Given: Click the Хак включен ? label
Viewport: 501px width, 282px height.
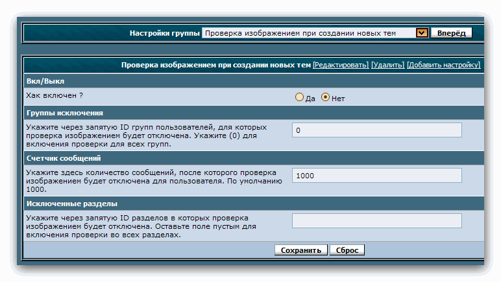Looking at the screenshot, I should 55,95.
